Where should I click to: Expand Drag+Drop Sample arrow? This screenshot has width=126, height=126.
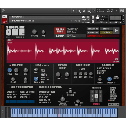(23, 37)
